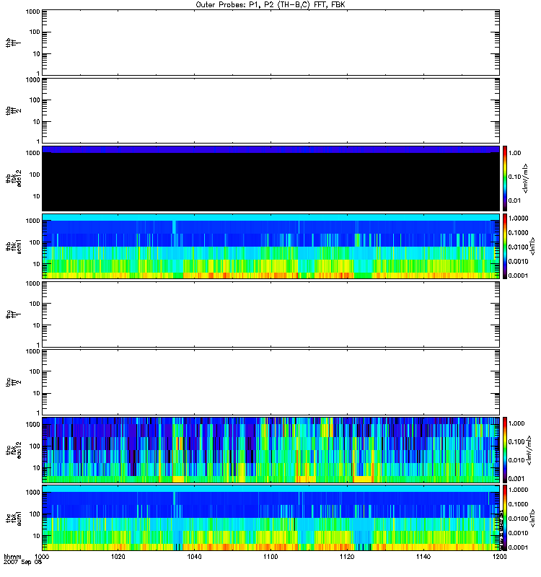Click the '1.00' value on the thb edc12 color scale
541x577 pixels.
click(514, 153)
